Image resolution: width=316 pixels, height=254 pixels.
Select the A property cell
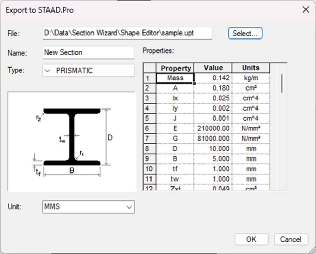(175, 88)
